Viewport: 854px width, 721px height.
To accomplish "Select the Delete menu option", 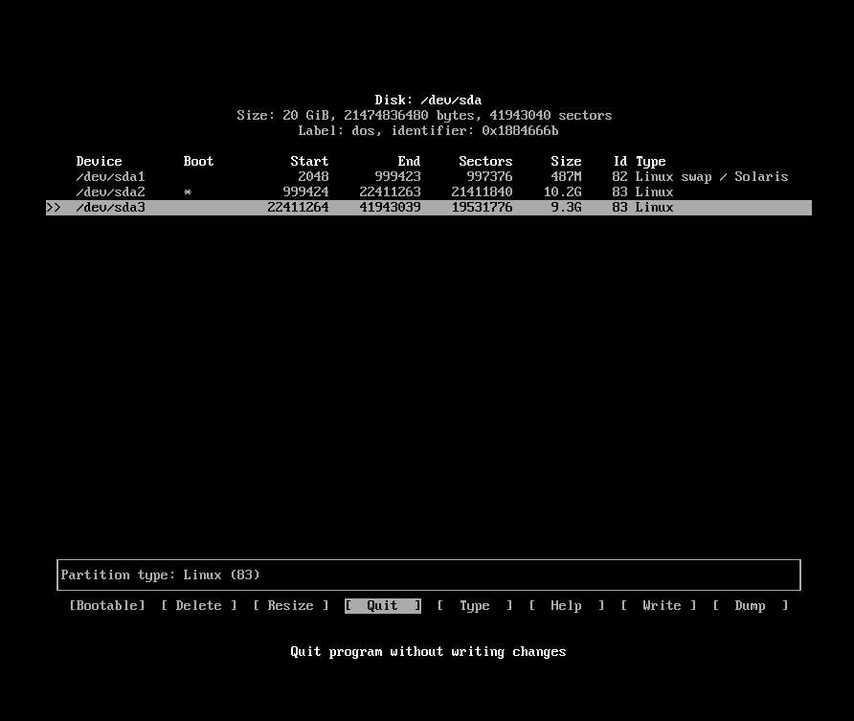I will coord(198,605).
